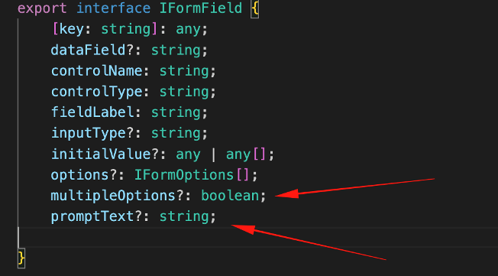
Task: Click the inputType property
Action: pos(89,134)
